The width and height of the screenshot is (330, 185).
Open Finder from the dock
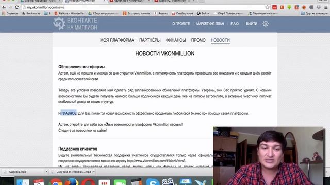[23, 181]
